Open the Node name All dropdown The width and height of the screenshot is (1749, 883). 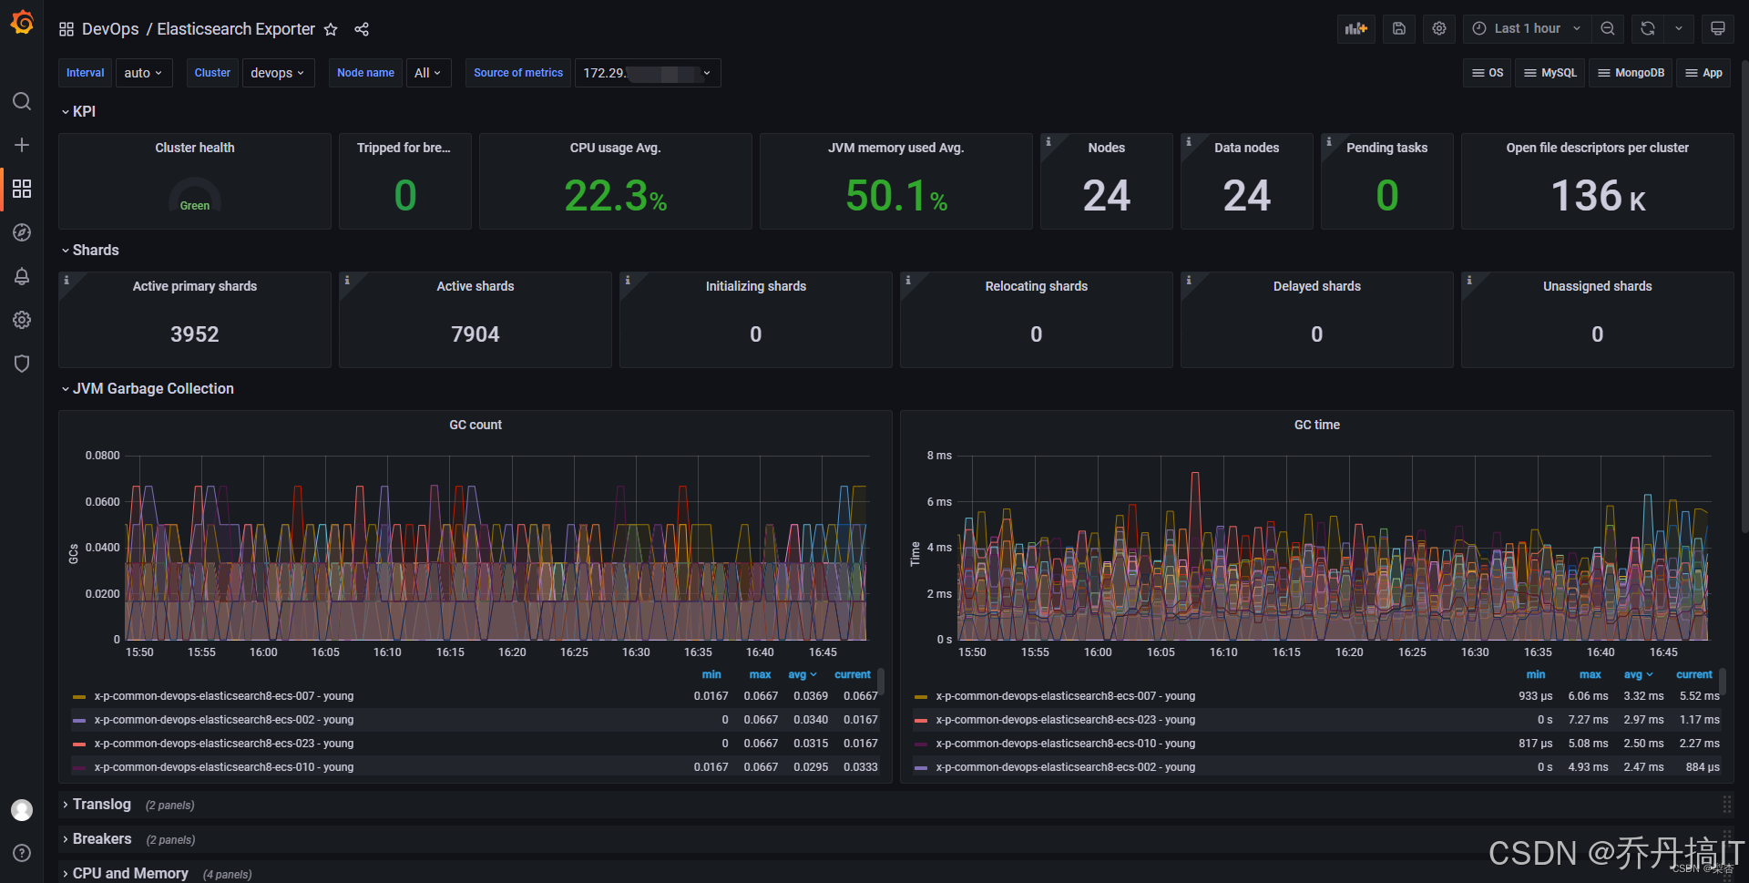(428, 73)
